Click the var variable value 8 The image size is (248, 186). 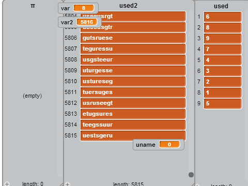click(84, 8)
